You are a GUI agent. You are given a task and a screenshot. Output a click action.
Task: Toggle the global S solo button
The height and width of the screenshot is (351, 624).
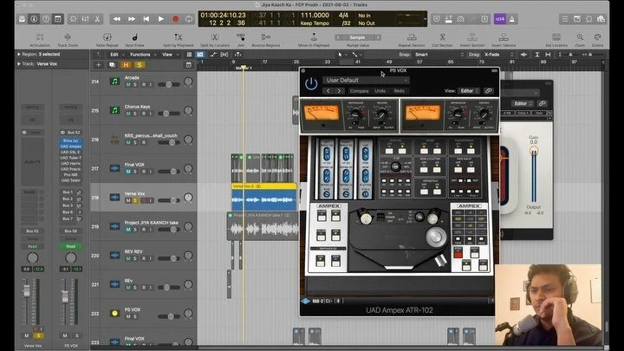coord(140,65)
